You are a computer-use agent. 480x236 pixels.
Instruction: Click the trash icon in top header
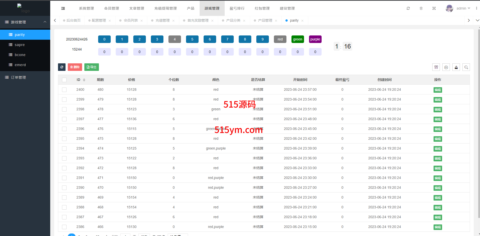(421, 8)
